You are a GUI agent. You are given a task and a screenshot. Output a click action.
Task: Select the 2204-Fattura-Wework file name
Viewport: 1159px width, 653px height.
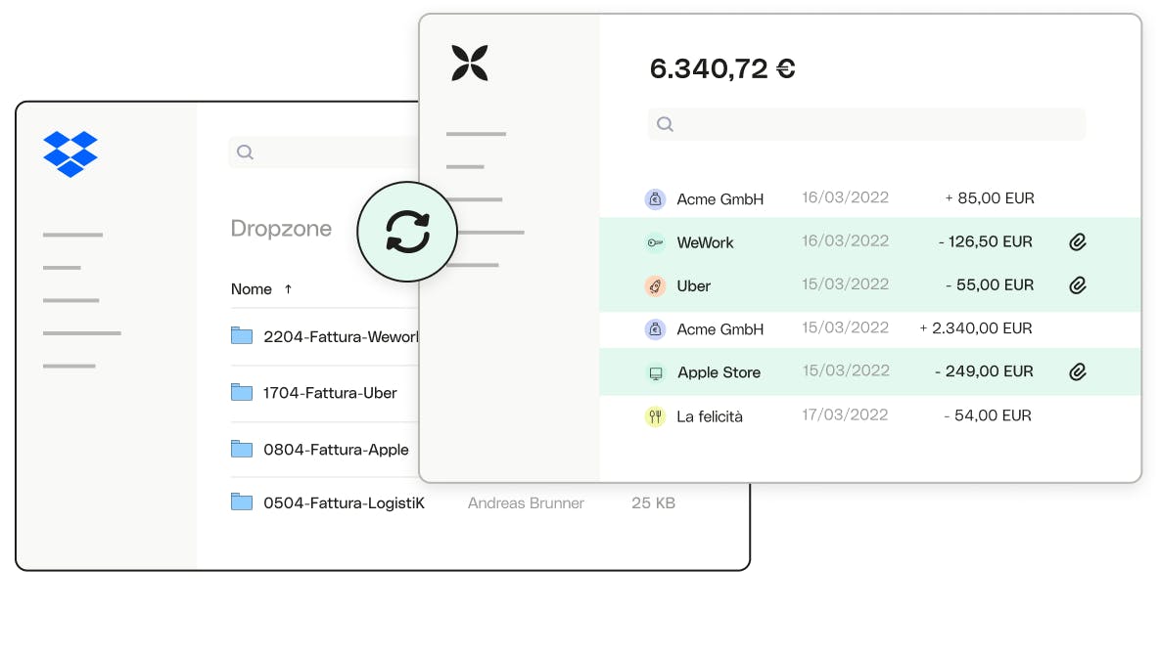341,336
